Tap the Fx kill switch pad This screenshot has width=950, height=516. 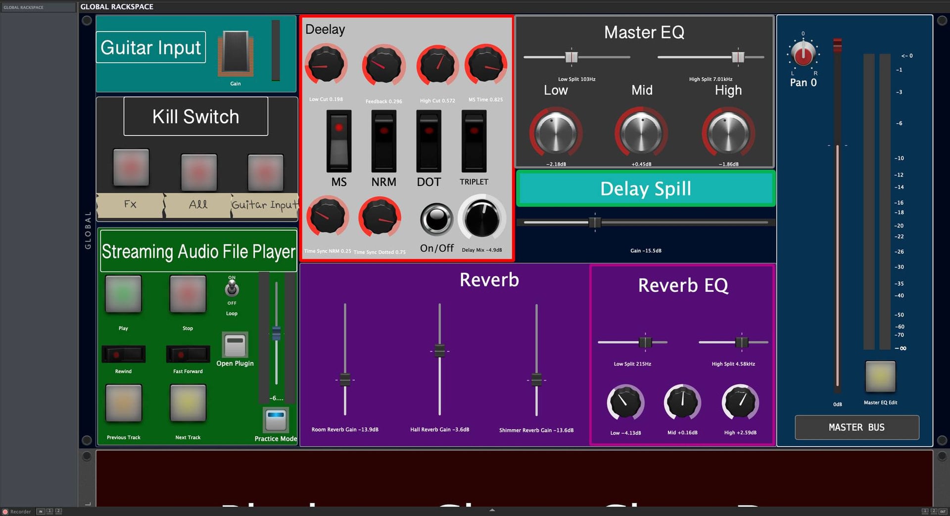click(130, 168)
